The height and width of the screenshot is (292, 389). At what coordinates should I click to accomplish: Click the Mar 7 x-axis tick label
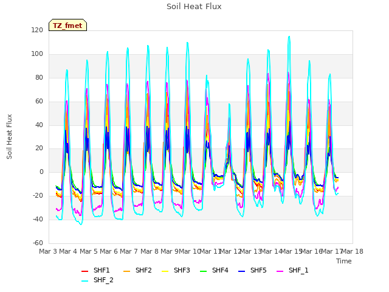(x=129, y=251)
